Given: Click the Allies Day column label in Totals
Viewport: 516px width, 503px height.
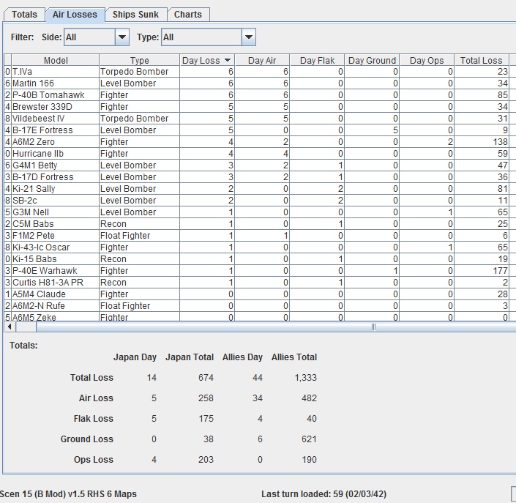Looking at the screenshot, I should click(x=242, y=357).
